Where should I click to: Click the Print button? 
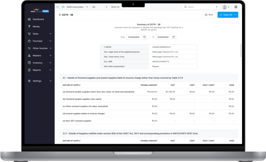(x=209, y=15)
